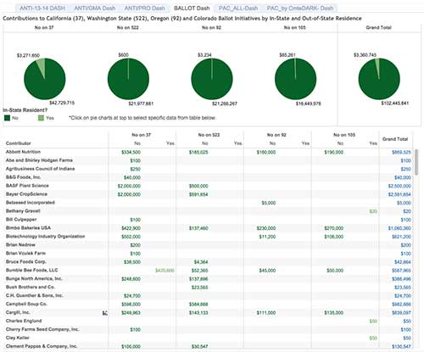
Task: Click the table's vertical scrollbar thumb
Action: pyautogui.click(x=416, y=162)
